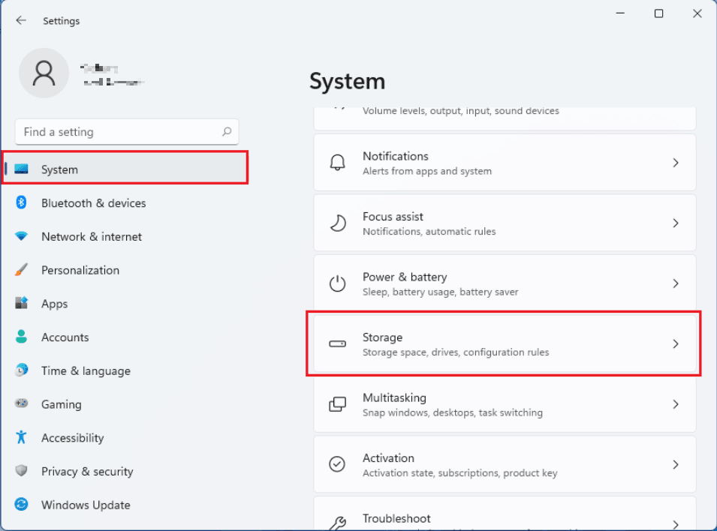This screenshot has height=531, width=717.
Task: Click the Personalization paintbrush icon
Action: (x=22, y=270)
